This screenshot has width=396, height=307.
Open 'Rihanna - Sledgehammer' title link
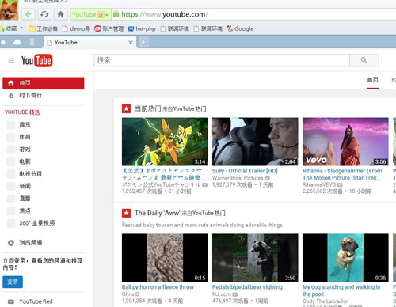click(342, 174)
